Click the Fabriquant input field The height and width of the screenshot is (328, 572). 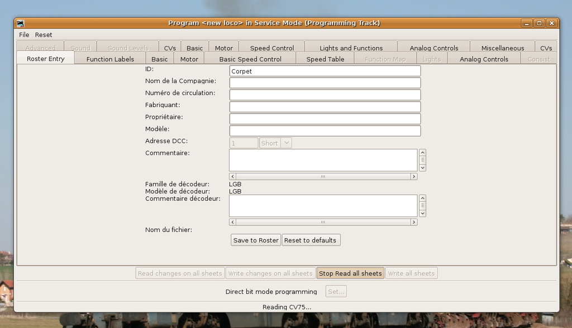pos(325,107)
